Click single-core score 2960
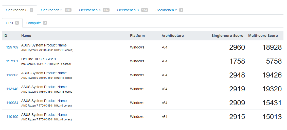This screenshot has height=130, width=287. coord(237,47)
